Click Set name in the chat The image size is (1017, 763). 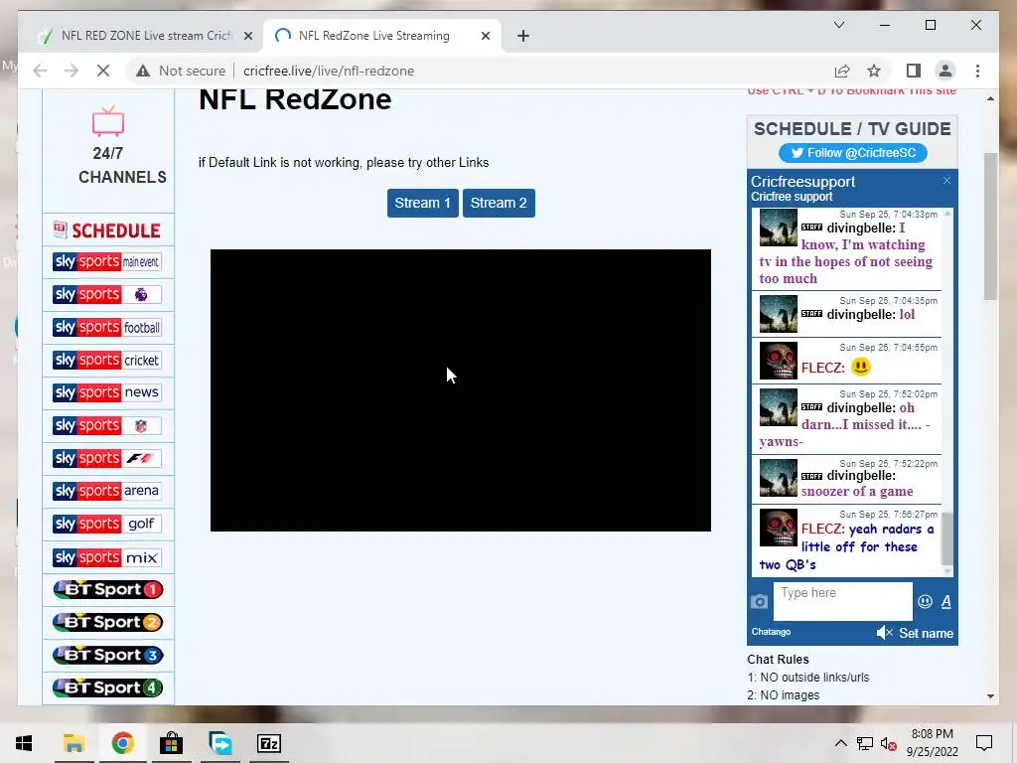tap(927, 633)
